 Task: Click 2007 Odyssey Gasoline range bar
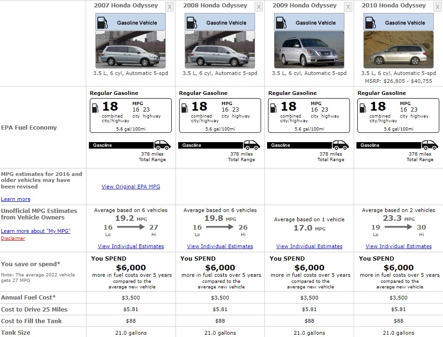(x=121, y=145)
